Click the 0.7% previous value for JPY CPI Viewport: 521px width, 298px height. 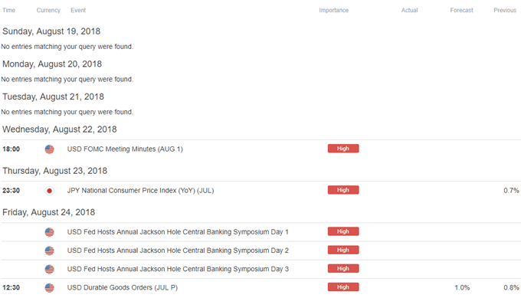click(x=511, y=191)
